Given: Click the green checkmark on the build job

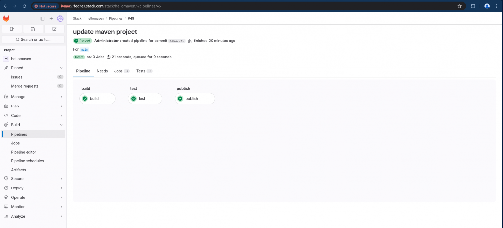Looking at the screenshot, I should pos(85,98).
